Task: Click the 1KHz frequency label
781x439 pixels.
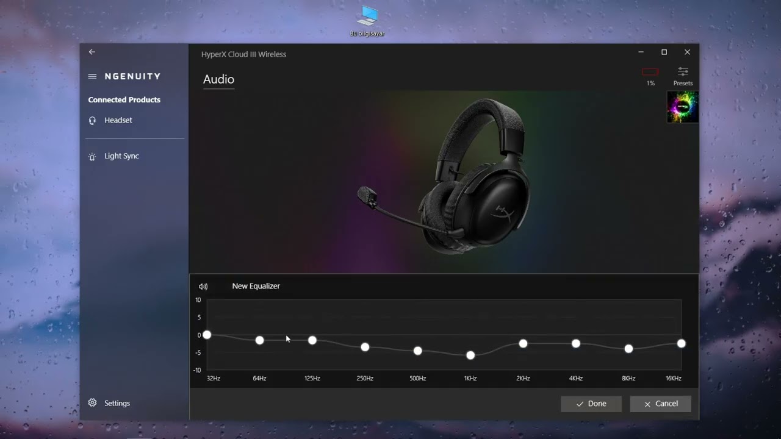Action: click(x=470, y=379)
